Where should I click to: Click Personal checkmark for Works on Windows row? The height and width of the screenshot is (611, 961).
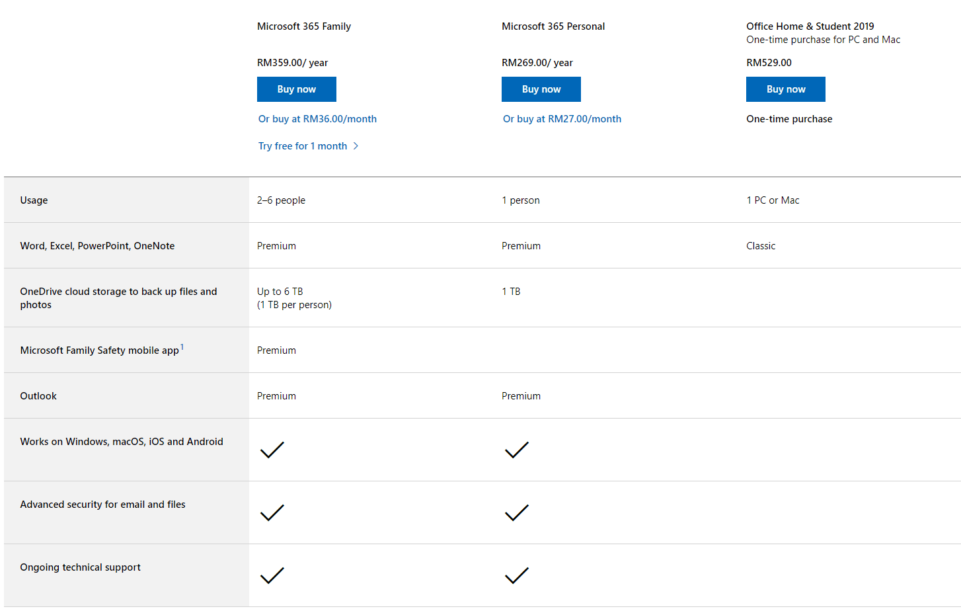click(x=516, y=450)
